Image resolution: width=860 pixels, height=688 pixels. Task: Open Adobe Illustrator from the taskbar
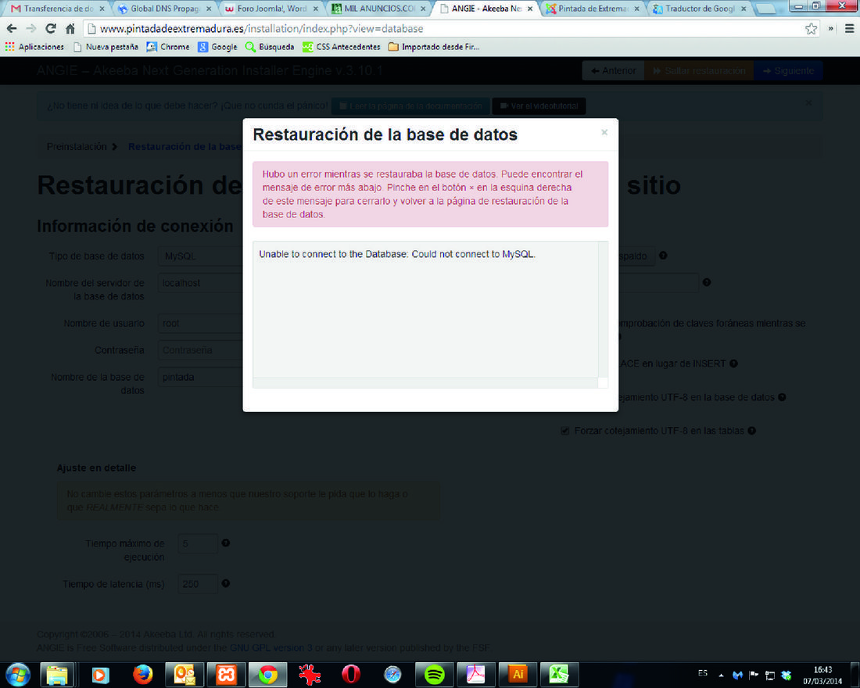[x=518, y=675]
